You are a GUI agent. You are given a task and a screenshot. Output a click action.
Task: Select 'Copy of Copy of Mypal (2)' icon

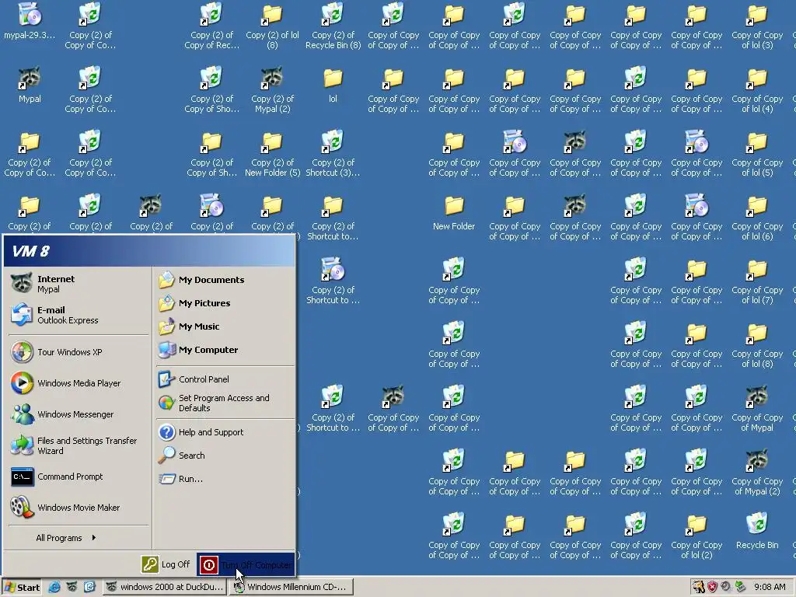[757, 473]
